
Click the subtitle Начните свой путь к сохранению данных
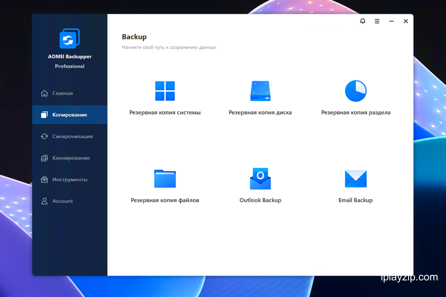(169, 47)
